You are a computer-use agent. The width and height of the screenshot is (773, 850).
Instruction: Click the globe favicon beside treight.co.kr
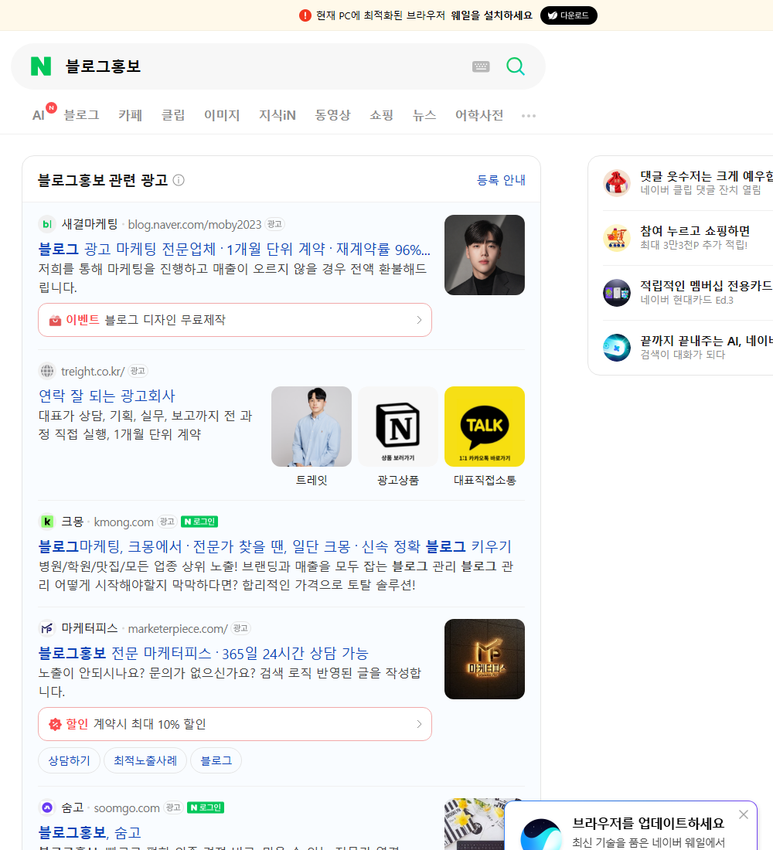pyautogui.click(x=47, y=371)
